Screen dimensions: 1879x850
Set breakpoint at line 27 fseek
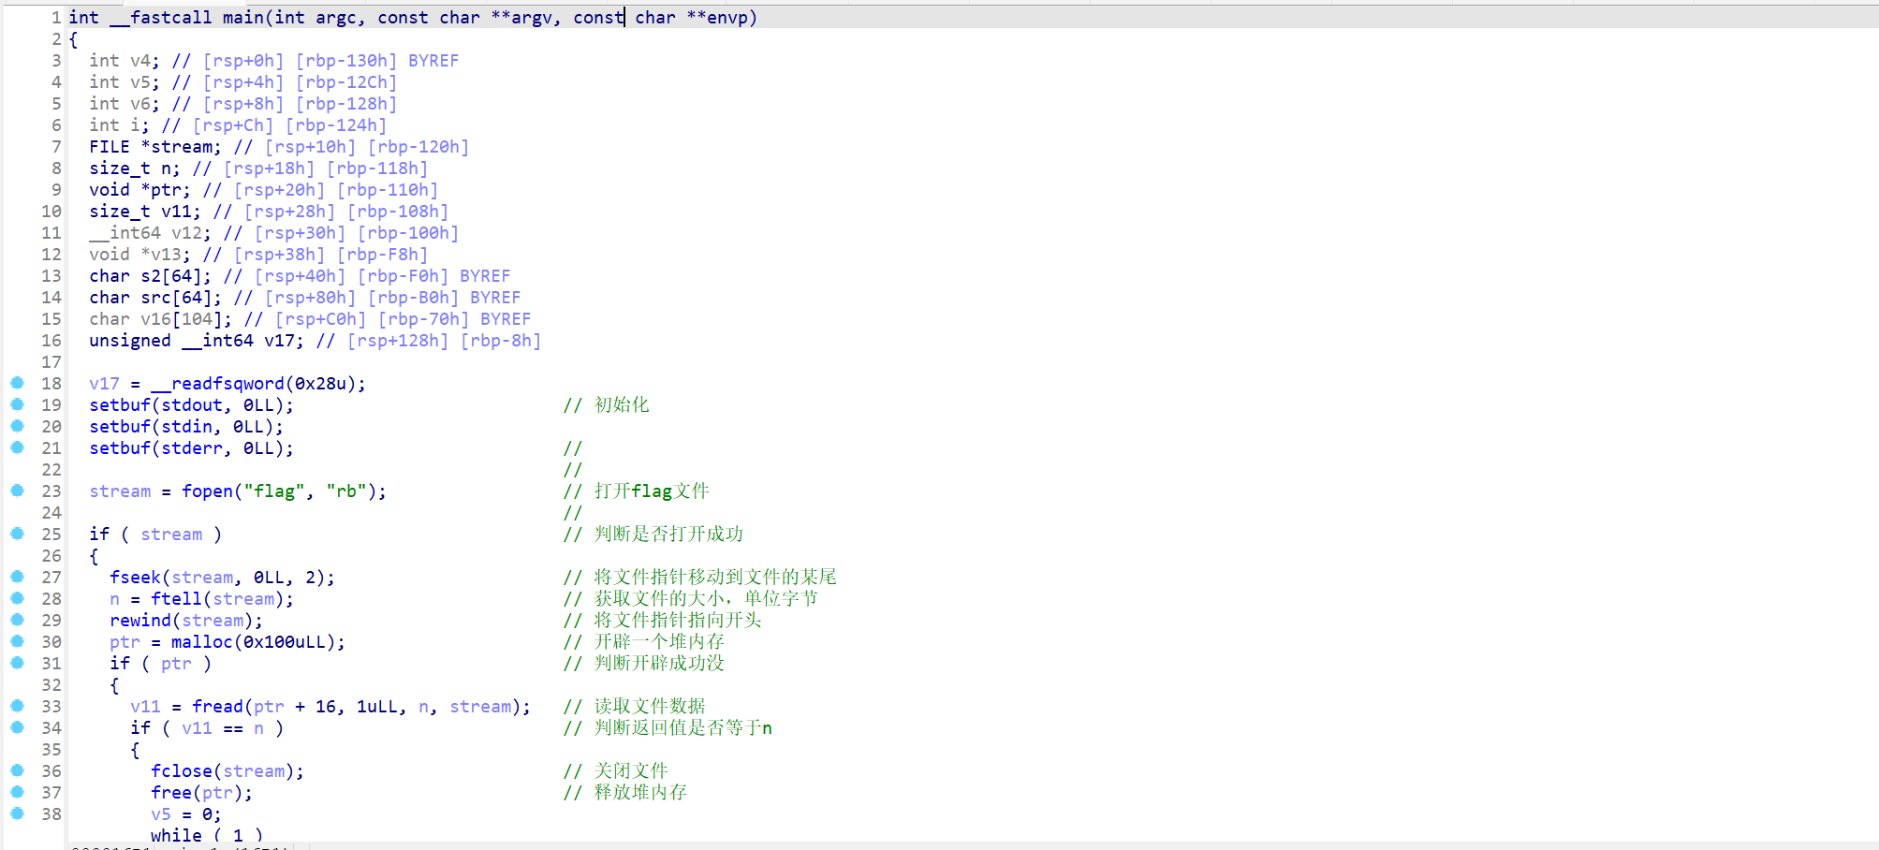17,577
